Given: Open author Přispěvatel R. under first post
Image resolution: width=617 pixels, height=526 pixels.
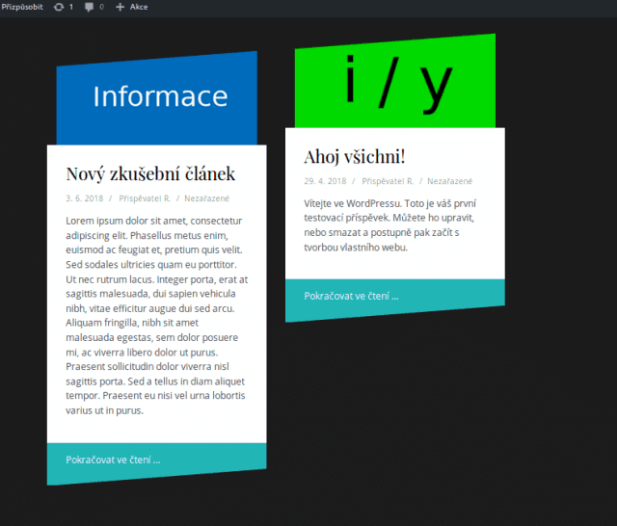Looking at the screenshot, I should click(x=145, y=198).
